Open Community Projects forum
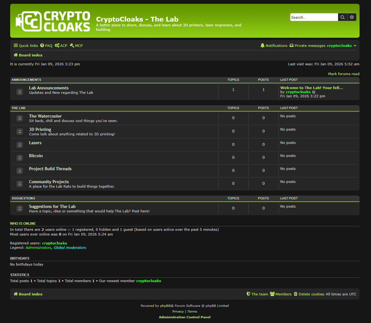The width and height of the screenshot is (371, 323). pos(49,182)
